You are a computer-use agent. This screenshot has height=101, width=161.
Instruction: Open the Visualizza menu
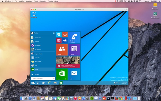click(x=29, y=1)
